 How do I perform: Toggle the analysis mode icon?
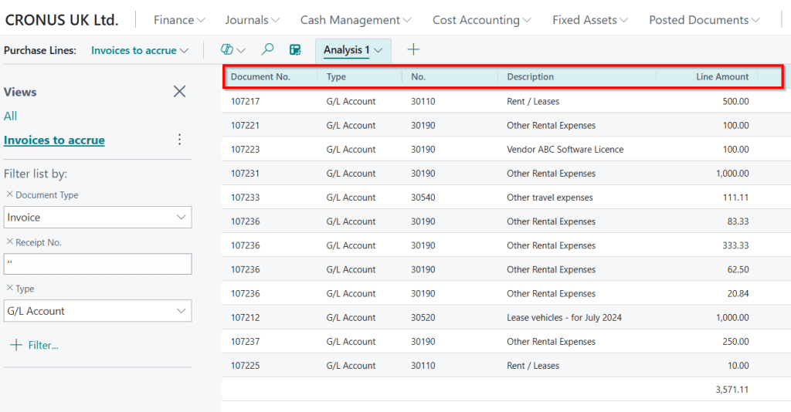tap(294, 50)
